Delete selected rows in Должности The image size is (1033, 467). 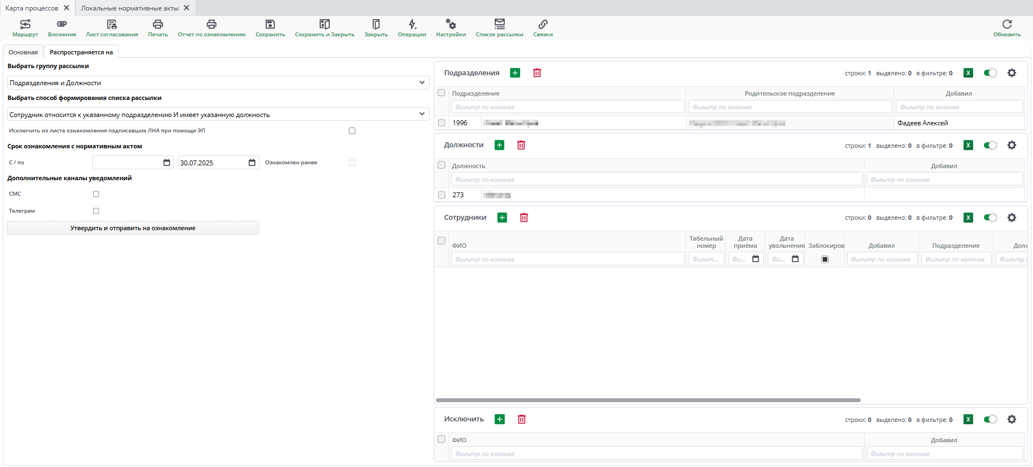[521, 145]
